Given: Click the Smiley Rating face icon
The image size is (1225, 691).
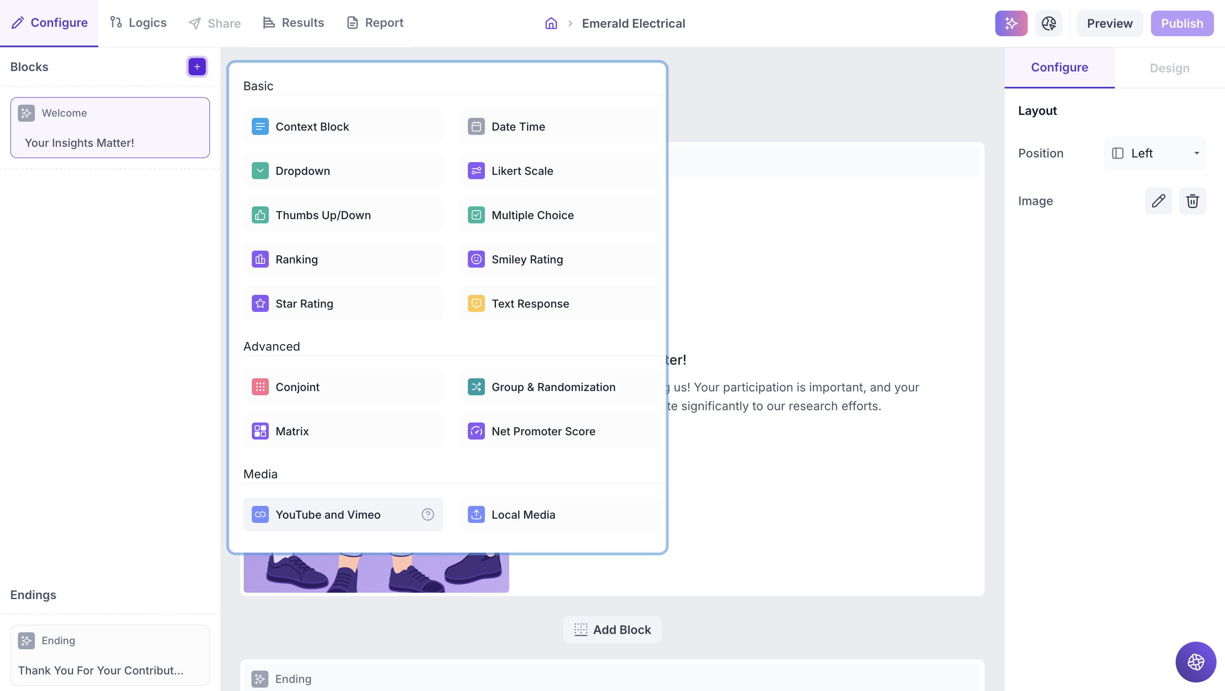Looking at the screenshot, I should coord(476,259).
